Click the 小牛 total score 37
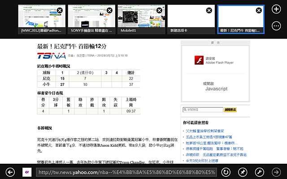Image resolution: width=287 pixels, height=179 pixels. [x=131, y=85]
